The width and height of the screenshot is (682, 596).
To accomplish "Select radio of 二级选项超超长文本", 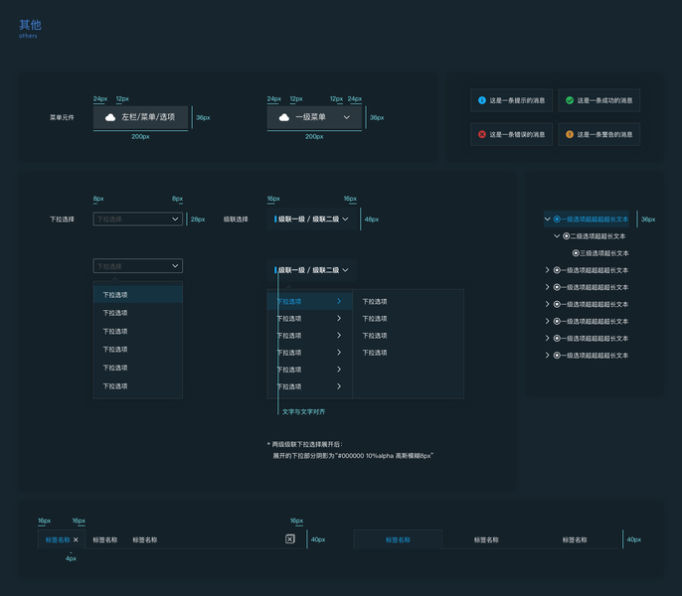I will tap(567, 236).
